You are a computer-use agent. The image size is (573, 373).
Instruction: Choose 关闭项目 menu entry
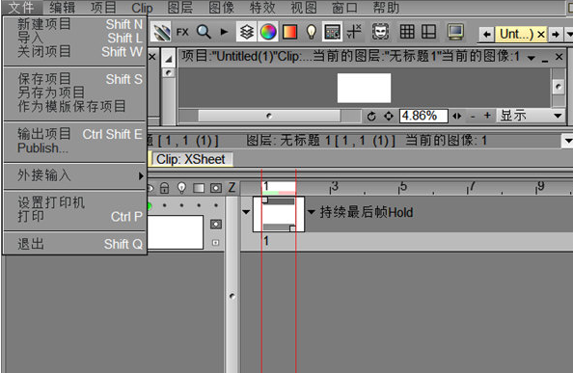pos(75,51)
